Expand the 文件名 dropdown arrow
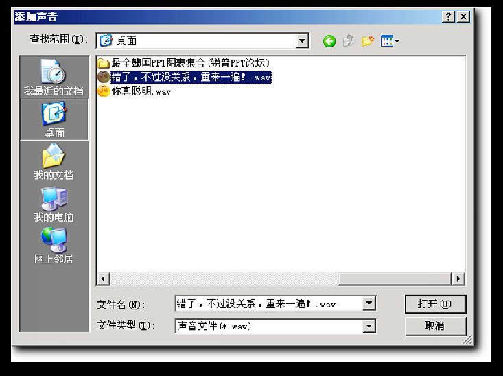This screenshot has width=503, height=376. tap(369, 303)
